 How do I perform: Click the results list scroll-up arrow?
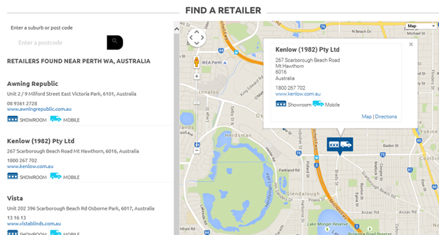[x=177, y=29]
